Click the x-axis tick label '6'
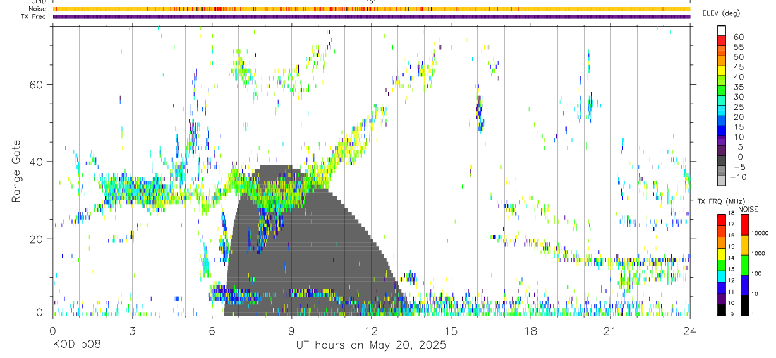Image resolution: width=776 pixels, height=358 pixels. (212, 331)
